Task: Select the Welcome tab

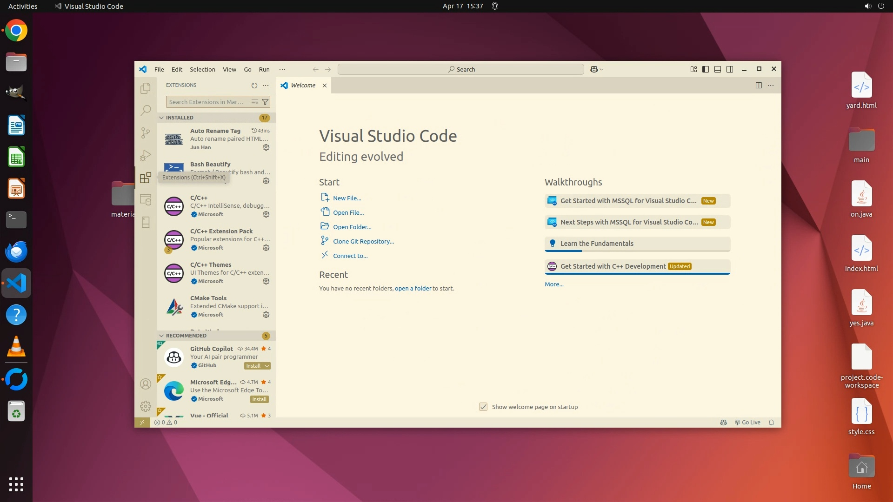Action: tap(303, 86)
